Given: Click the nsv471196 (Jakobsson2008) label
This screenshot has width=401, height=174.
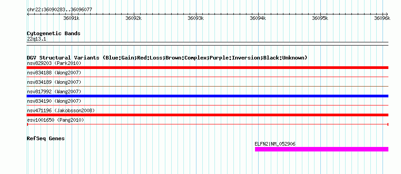Looking at the screenshot, I should [x=61, y=110].
